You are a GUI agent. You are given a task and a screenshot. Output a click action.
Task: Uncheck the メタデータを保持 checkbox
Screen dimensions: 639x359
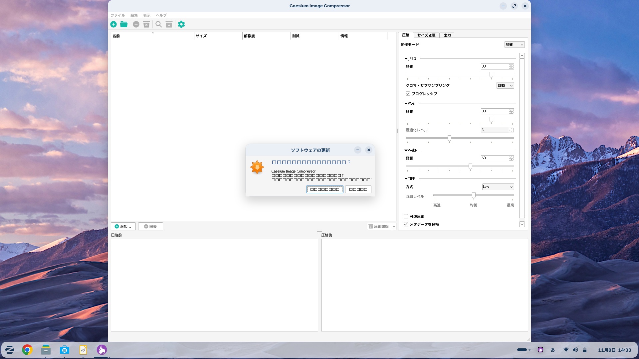[406, 224]
